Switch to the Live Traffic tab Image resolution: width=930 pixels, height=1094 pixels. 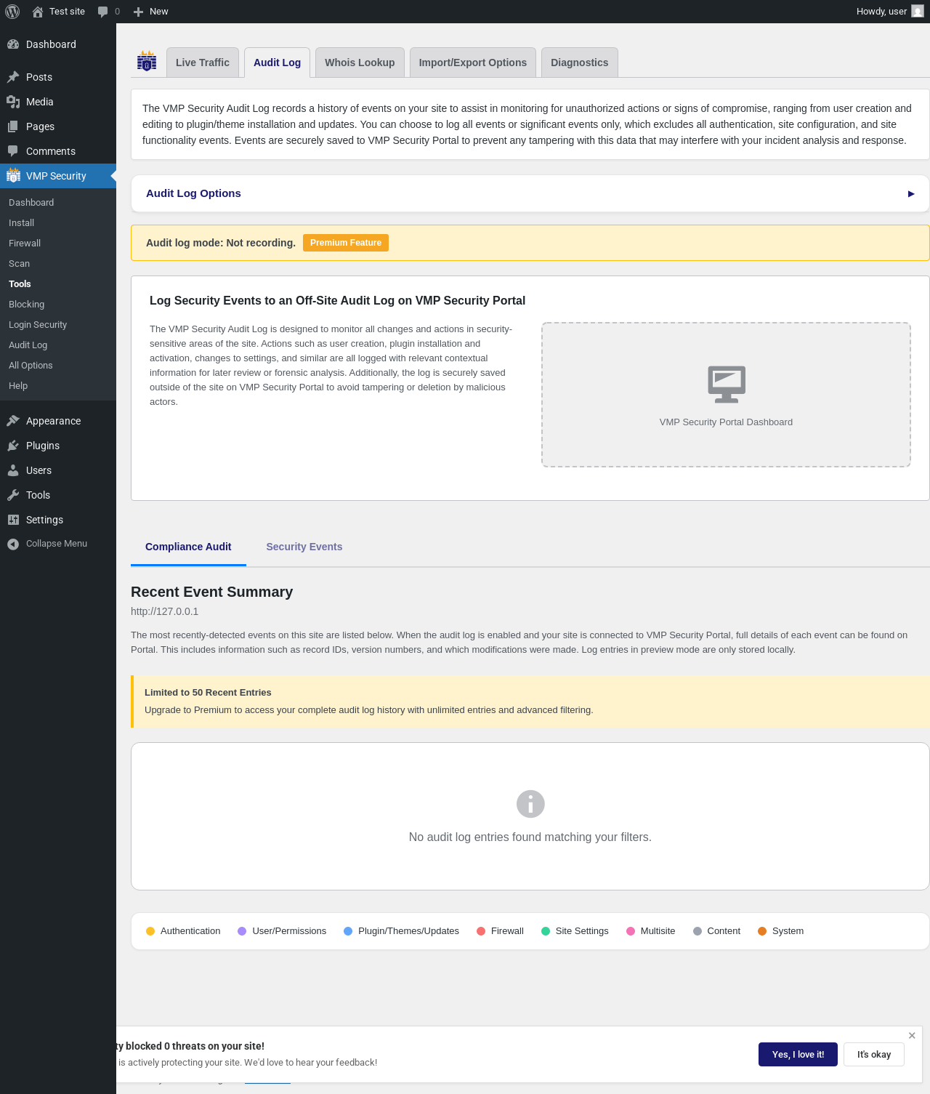point(203,63)
